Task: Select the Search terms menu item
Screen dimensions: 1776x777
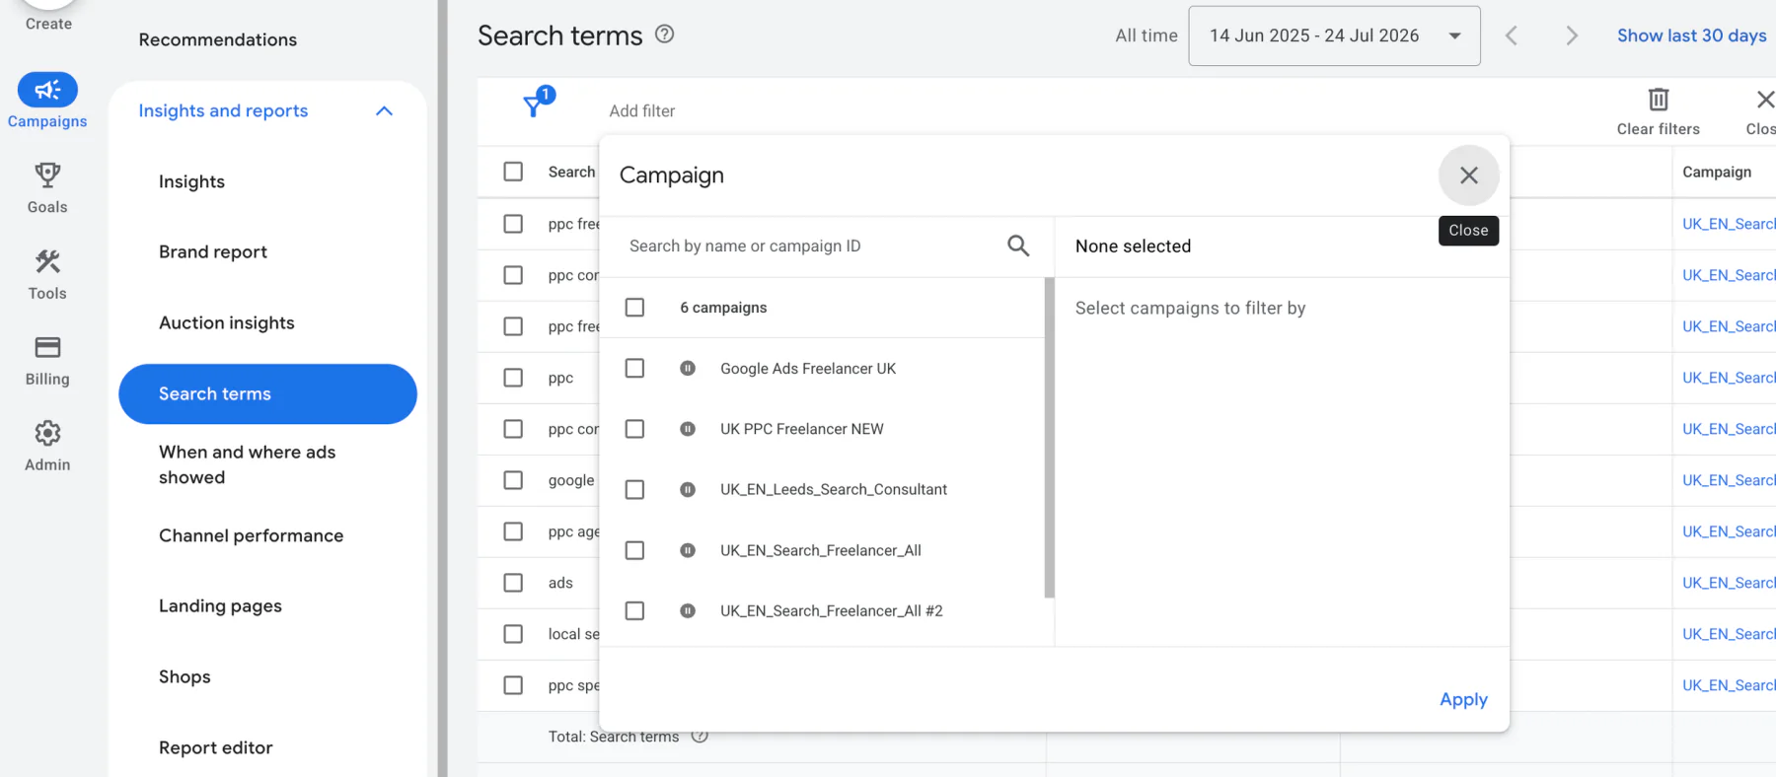Action: point(267,393)
